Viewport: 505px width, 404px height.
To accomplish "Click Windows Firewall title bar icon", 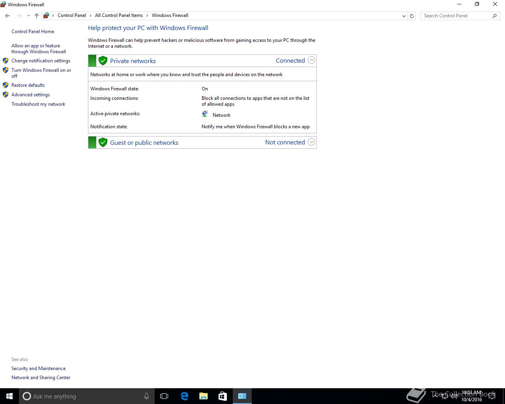I will tap(4, 4).
